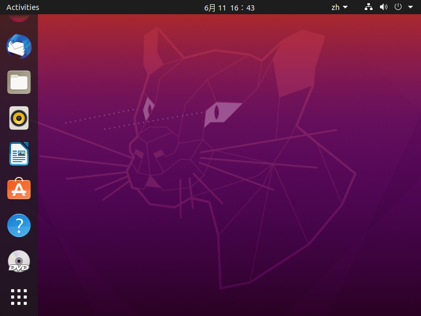Open Activities overview
The image size is (421, 316).
pyautogui.click(x=23, y=7)
